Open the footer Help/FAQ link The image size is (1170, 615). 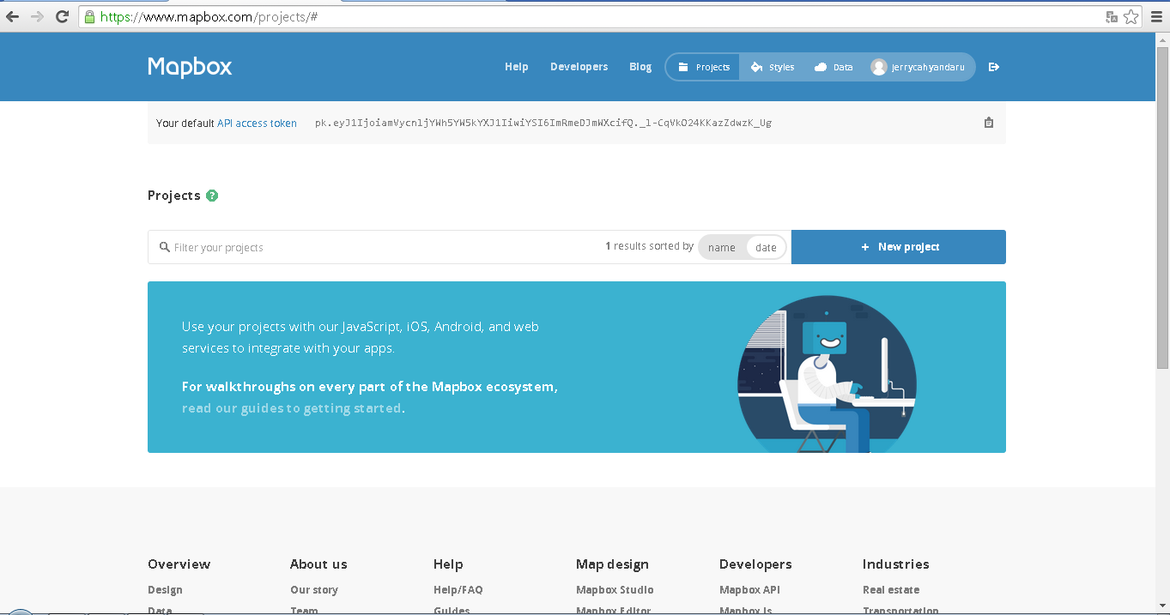(458, 590)
